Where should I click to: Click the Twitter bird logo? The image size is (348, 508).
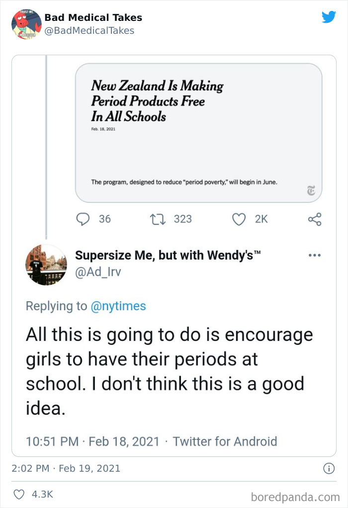point(329,16)
